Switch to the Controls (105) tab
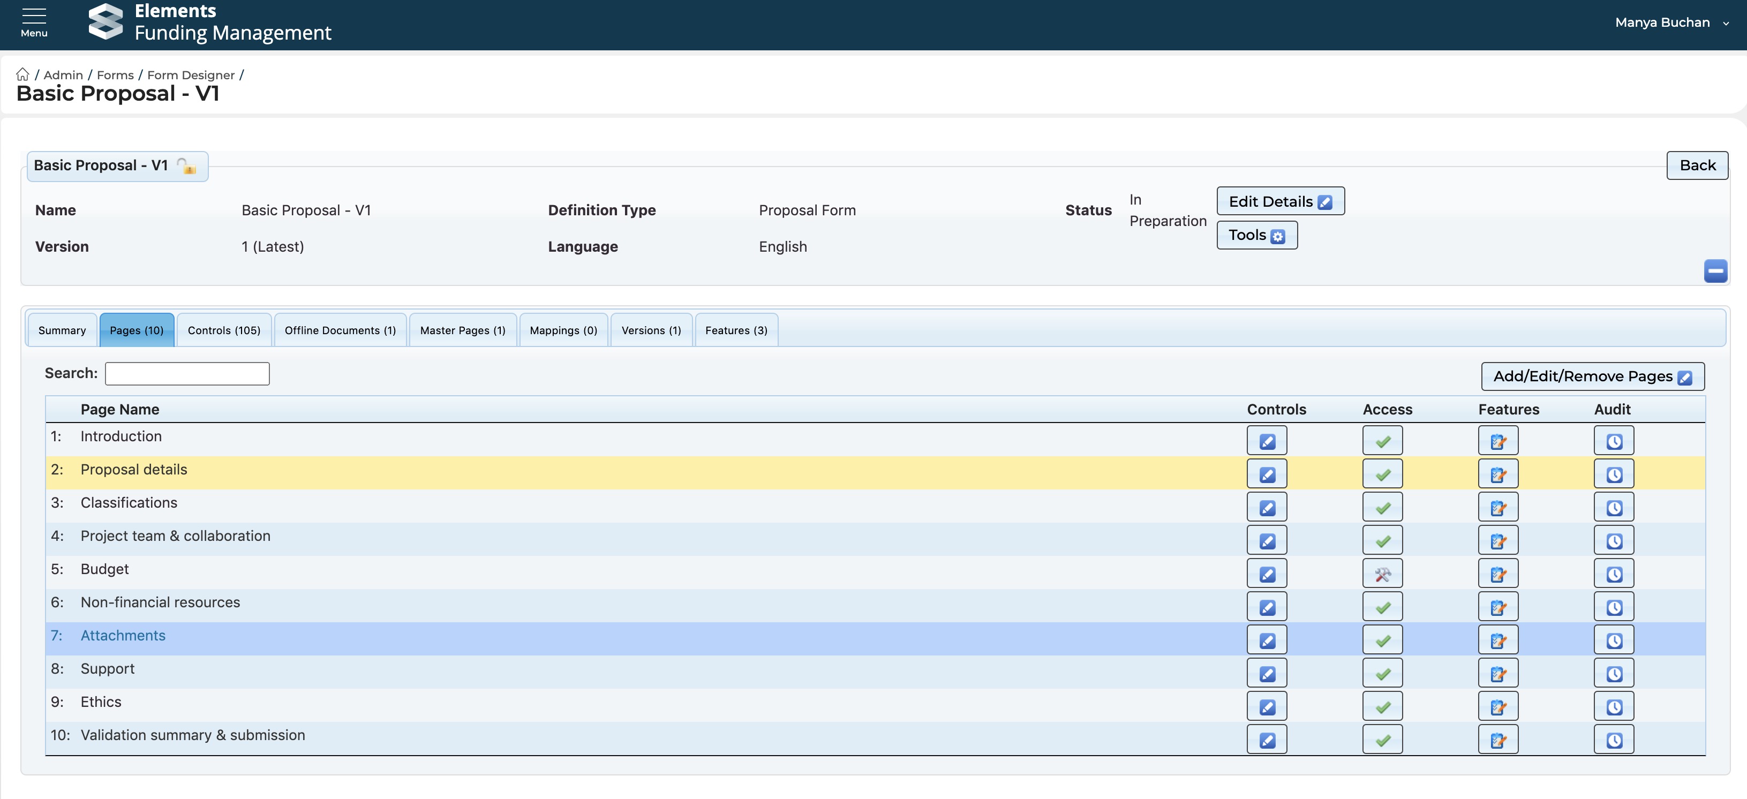 pos(224,330)
